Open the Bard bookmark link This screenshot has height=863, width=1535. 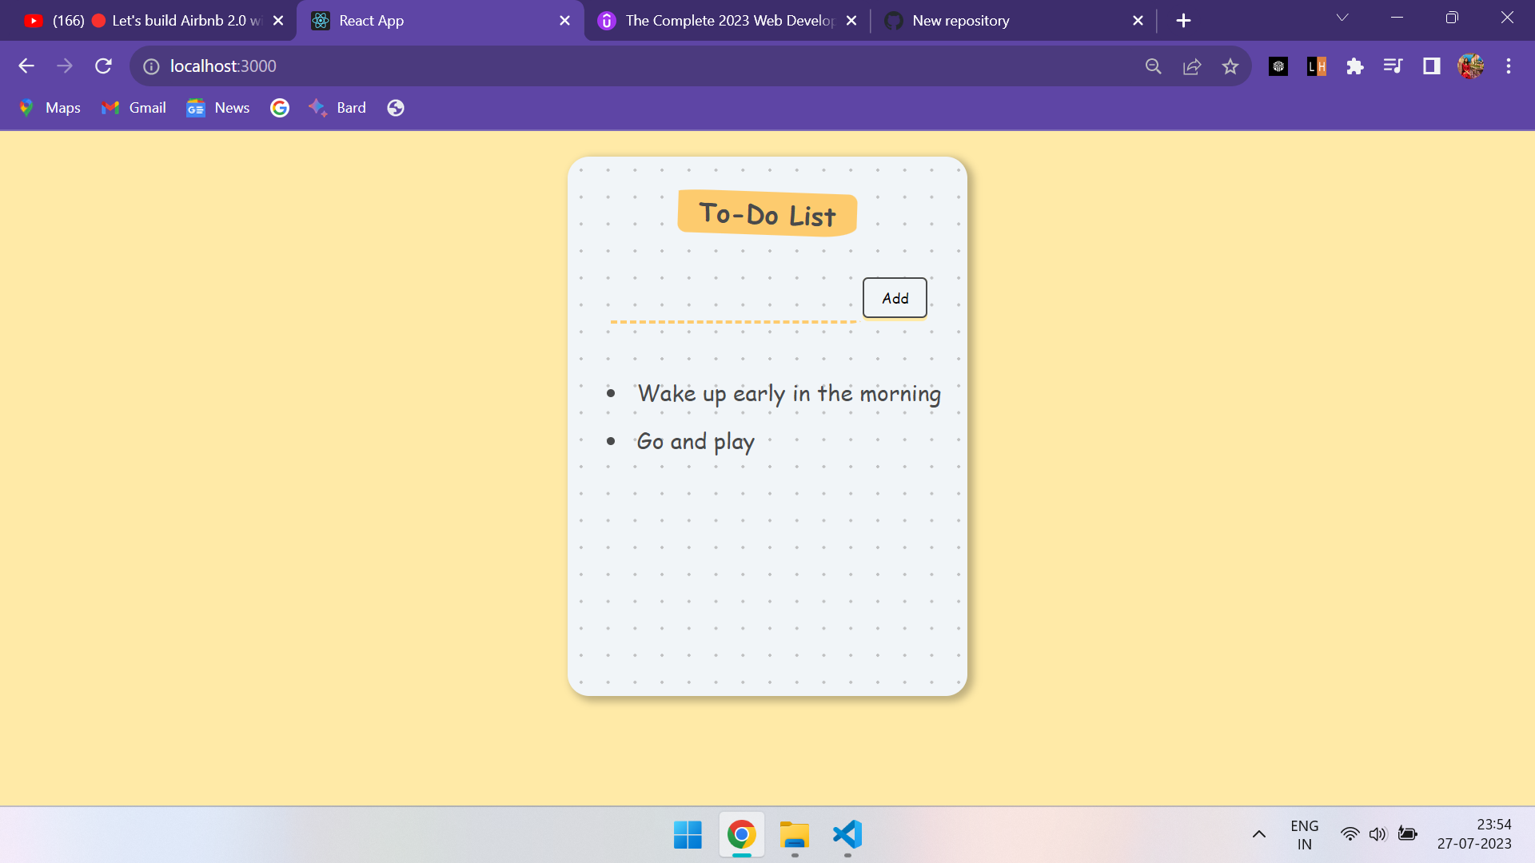[x=337, y=107]
